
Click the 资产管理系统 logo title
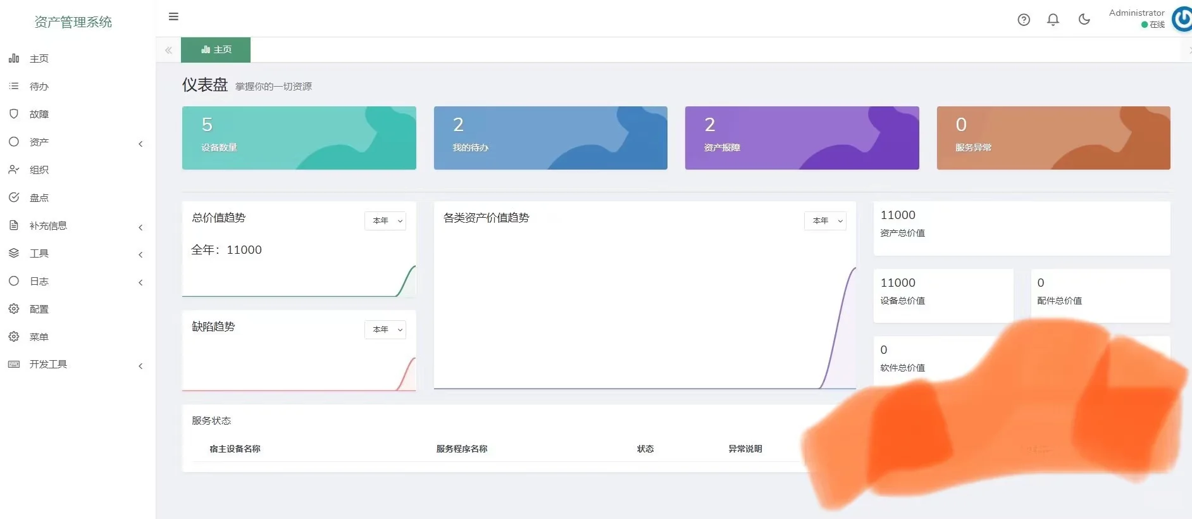click(x=73, y=22)
